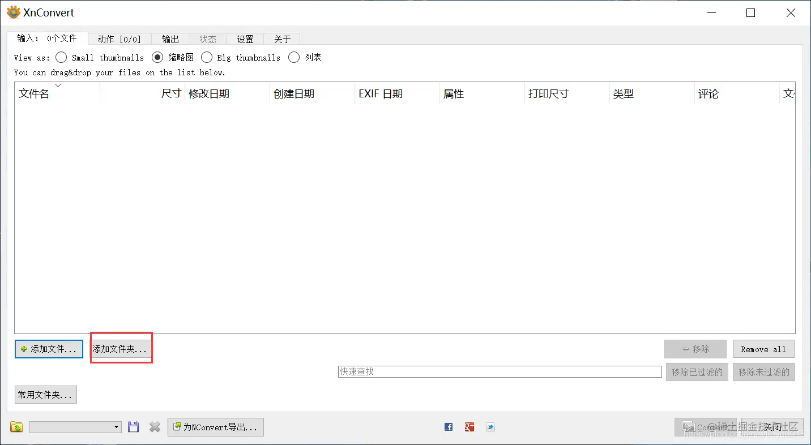This screenshot has height=445, width=811.
Task: Click the 移除 button
Action: [x=695, y=349]
